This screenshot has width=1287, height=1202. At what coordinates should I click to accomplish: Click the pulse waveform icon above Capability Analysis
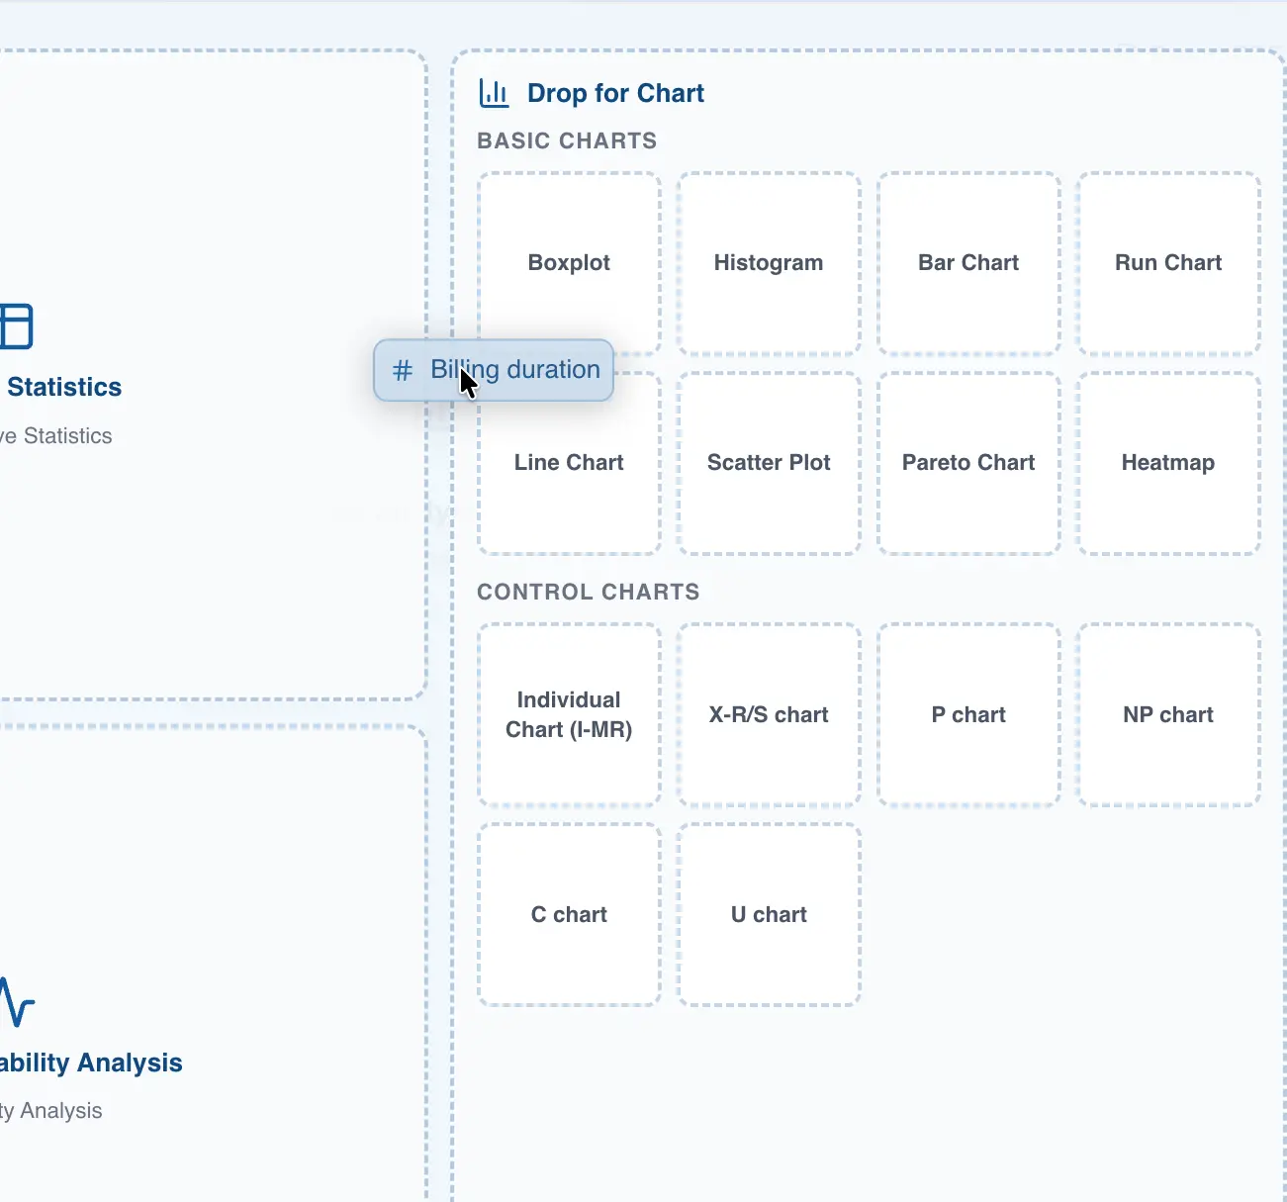tap(16, 1002)
